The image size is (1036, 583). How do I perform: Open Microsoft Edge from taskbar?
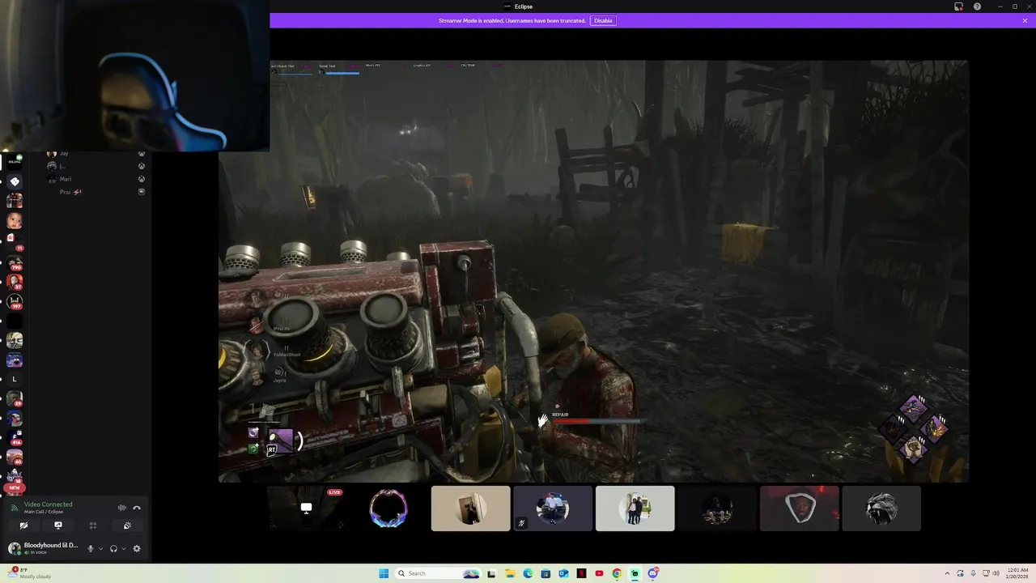coord(528,573)
